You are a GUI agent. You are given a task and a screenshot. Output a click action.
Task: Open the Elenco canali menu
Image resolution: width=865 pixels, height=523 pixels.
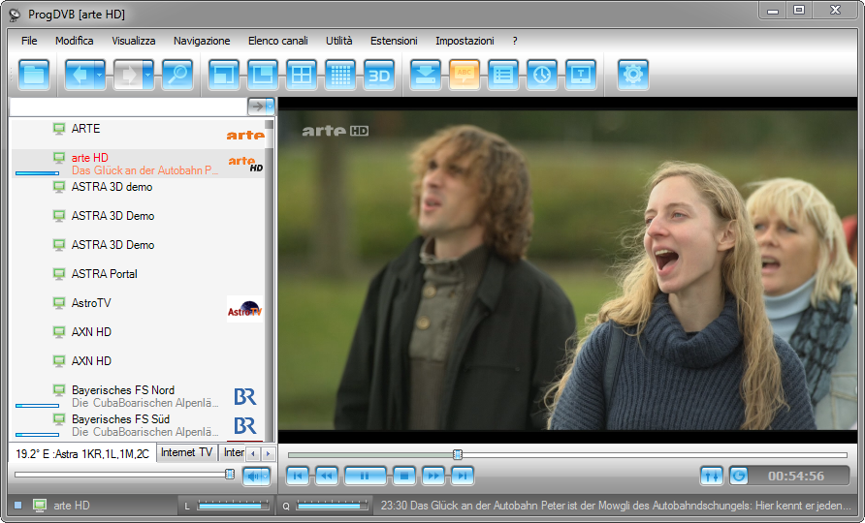pos(277,41)
